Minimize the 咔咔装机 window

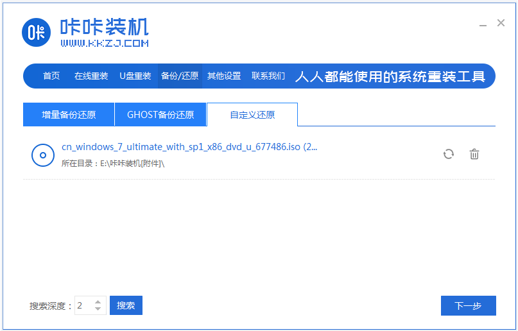click(483, 24)
